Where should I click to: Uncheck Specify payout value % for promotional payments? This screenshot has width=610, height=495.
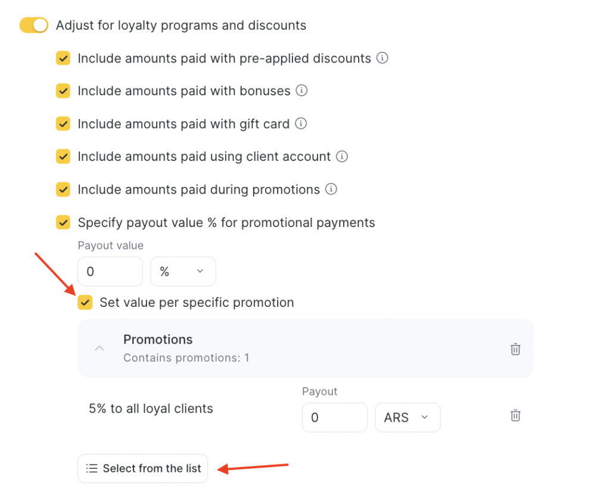63,223
